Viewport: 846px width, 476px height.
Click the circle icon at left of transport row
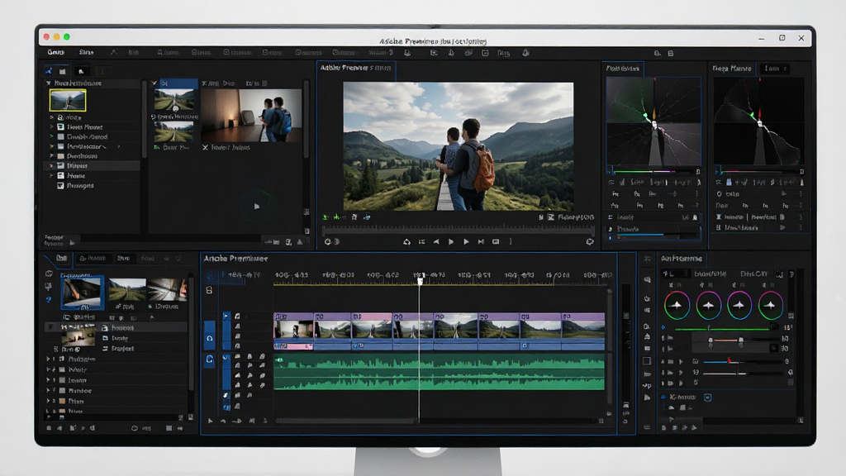[327, 242]
